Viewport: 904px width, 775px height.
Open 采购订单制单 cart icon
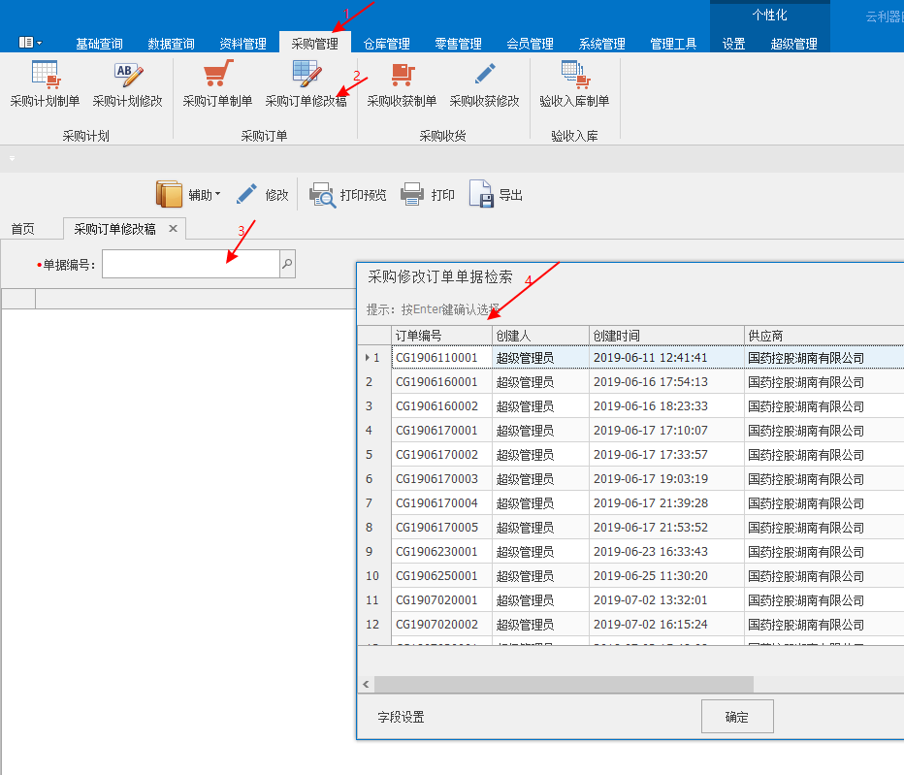(217, 74)
